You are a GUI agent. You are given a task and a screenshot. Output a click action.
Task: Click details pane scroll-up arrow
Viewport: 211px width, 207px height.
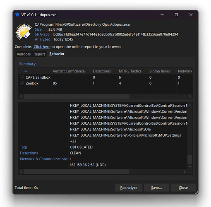coord(190,105)
